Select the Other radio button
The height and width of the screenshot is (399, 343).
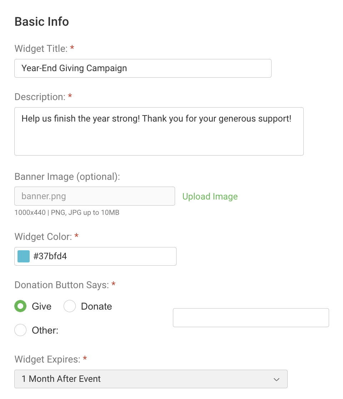pyautogui.click(x=20, y=330)
